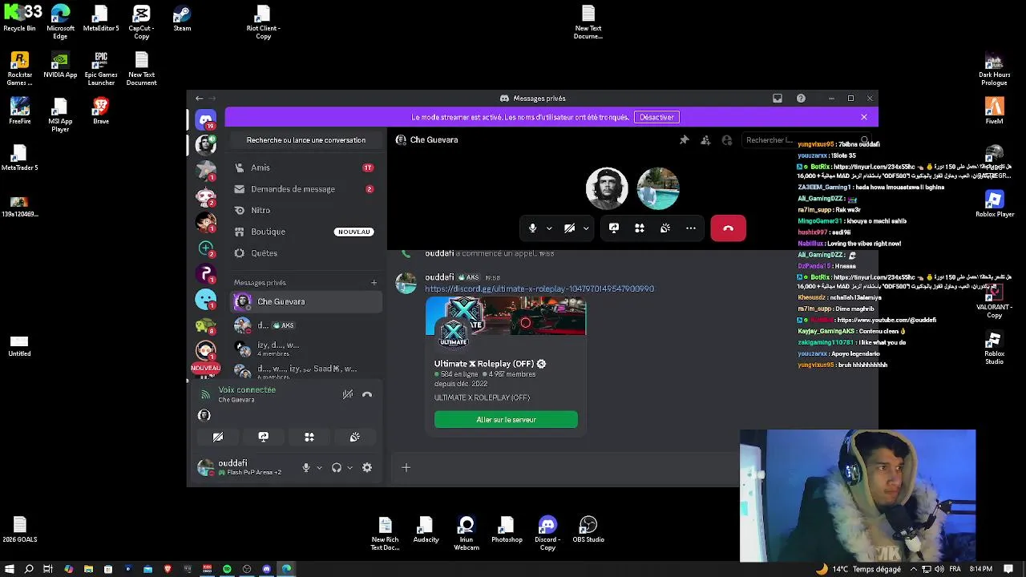
Task: Open more options in call controls
Action: (x=691, y=228)
